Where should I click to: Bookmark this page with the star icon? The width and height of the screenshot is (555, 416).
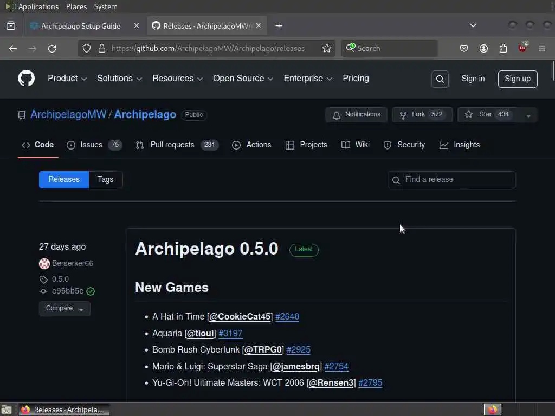pos(327,48)
